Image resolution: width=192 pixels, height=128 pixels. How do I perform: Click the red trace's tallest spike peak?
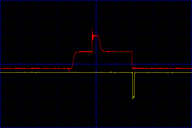(x=92, y=30)
